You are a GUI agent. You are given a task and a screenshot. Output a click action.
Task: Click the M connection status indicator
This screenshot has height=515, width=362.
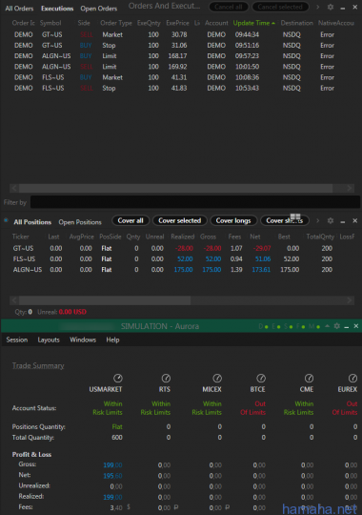click(x=314, y=326)
